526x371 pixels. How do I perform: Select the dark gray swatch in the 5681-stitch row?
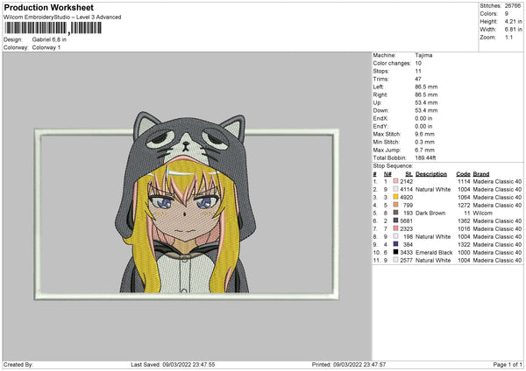[395, 220]
